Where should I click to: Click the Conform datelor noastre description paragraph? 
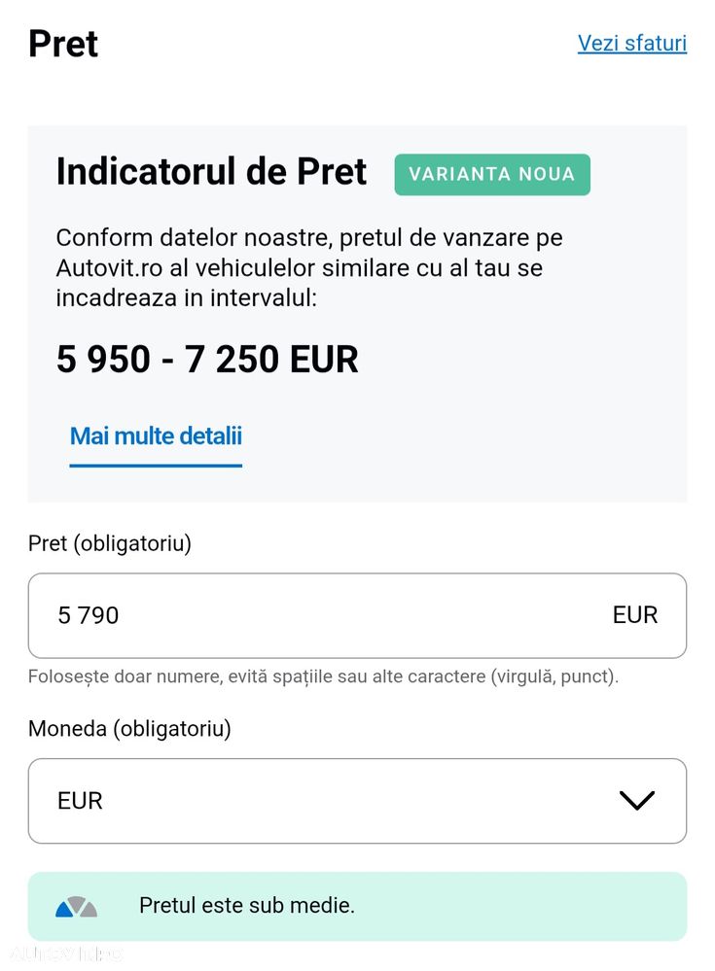point(309,267)
